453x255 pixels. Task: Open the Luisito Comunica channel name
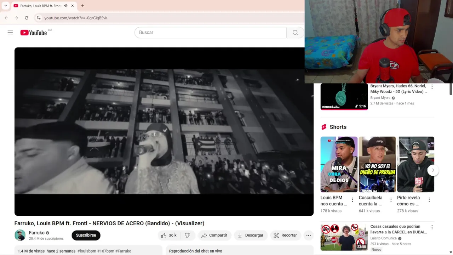pos(384,238)
